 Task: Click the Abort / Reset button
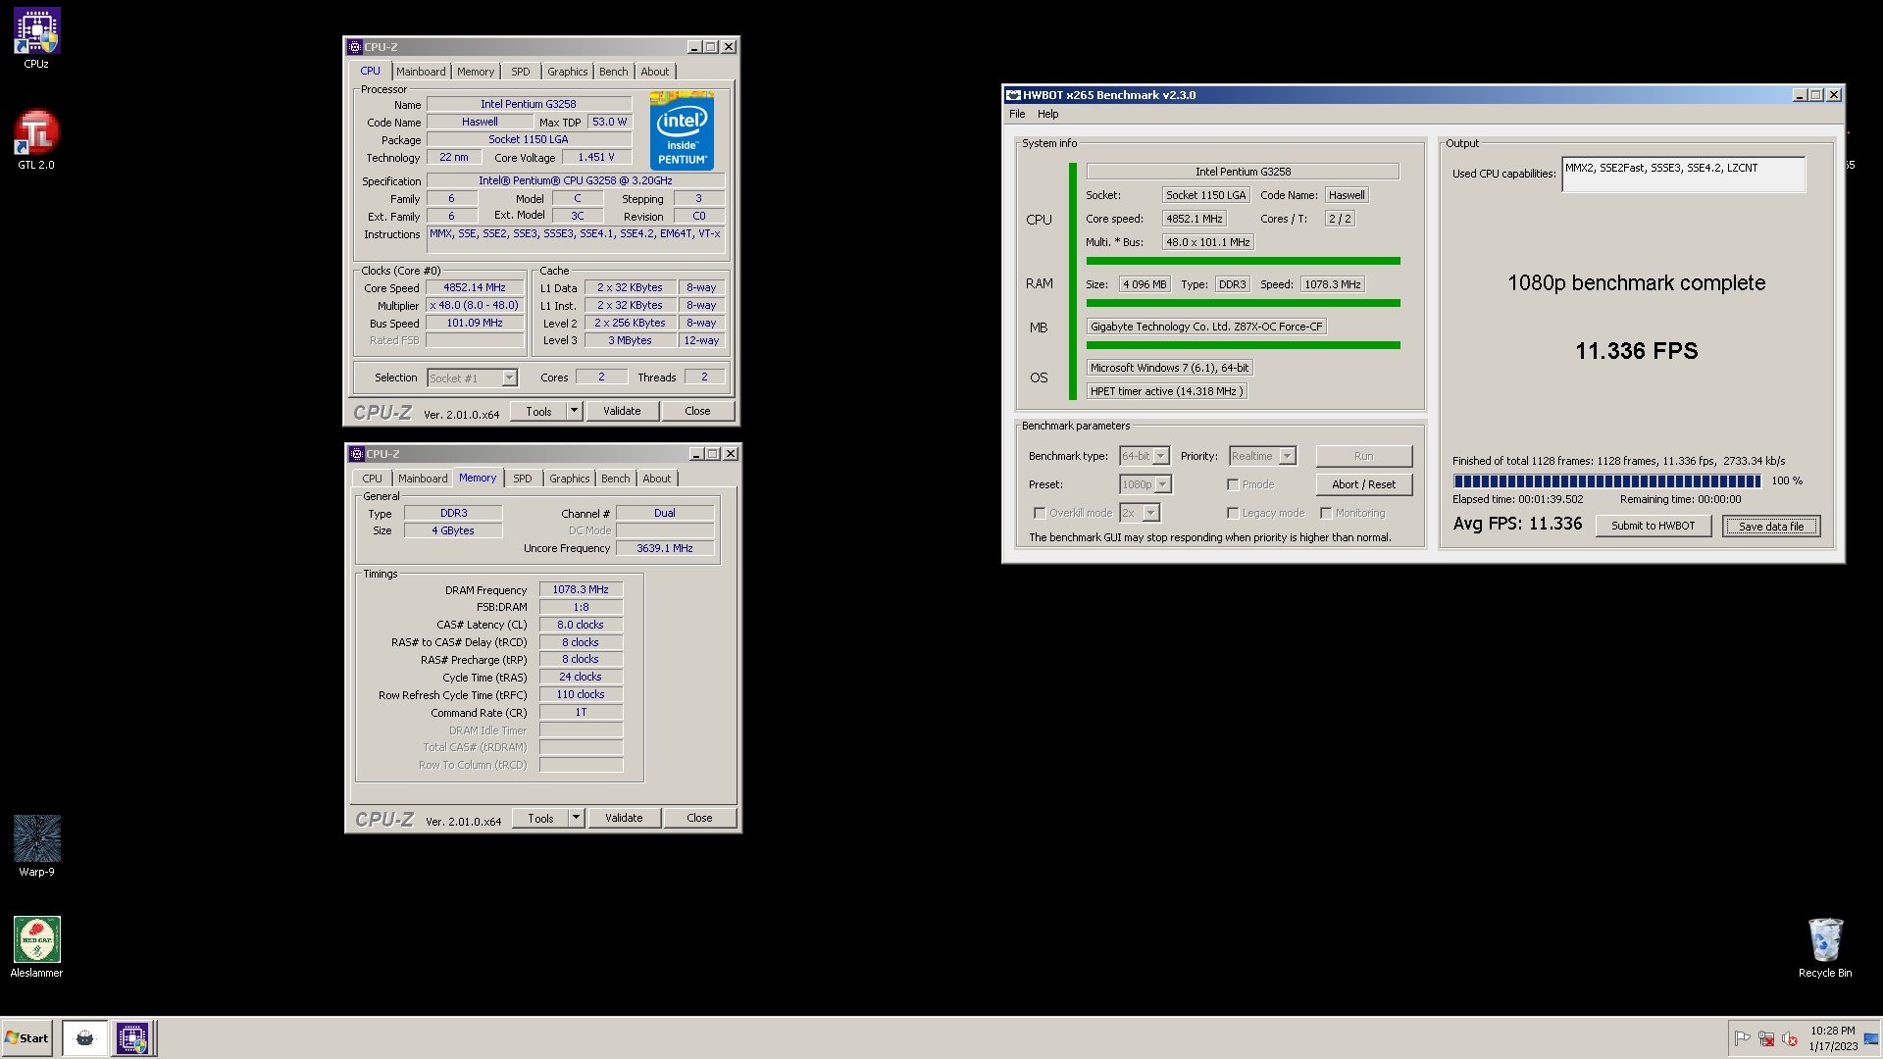(x=1364, y=484)
